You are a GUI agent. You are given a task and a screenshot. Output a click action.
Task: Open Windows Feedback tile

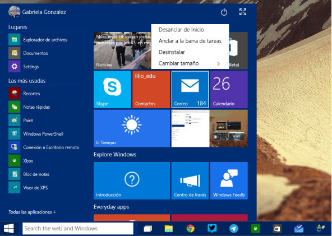click(x=229, y=181)
